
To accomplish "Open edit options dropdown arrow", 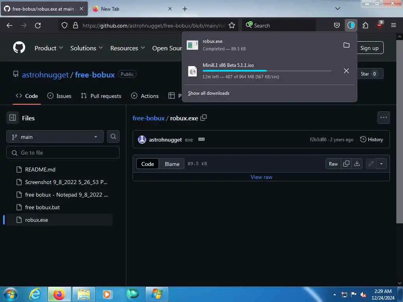I will (381, 164).
